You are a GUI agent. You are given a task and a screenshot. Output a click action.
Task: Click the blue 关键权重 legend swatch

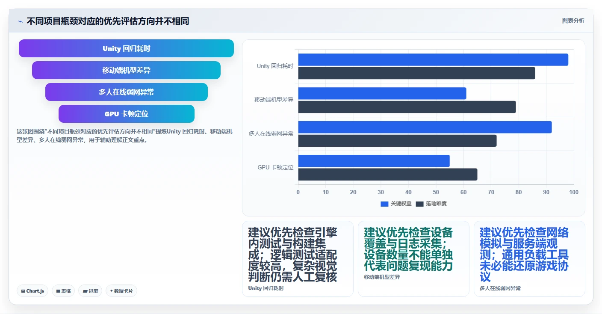point(384,204)
